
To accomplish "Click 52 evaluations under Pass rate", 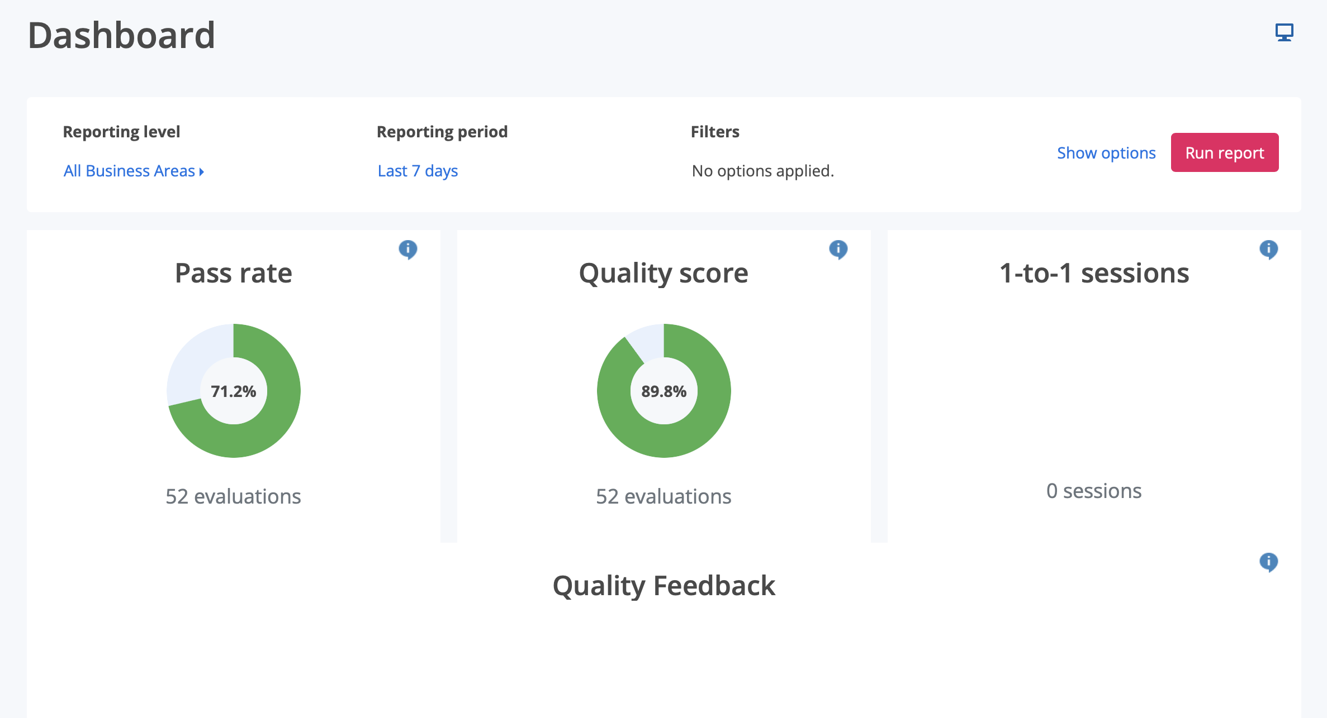I will click(233, 496).
